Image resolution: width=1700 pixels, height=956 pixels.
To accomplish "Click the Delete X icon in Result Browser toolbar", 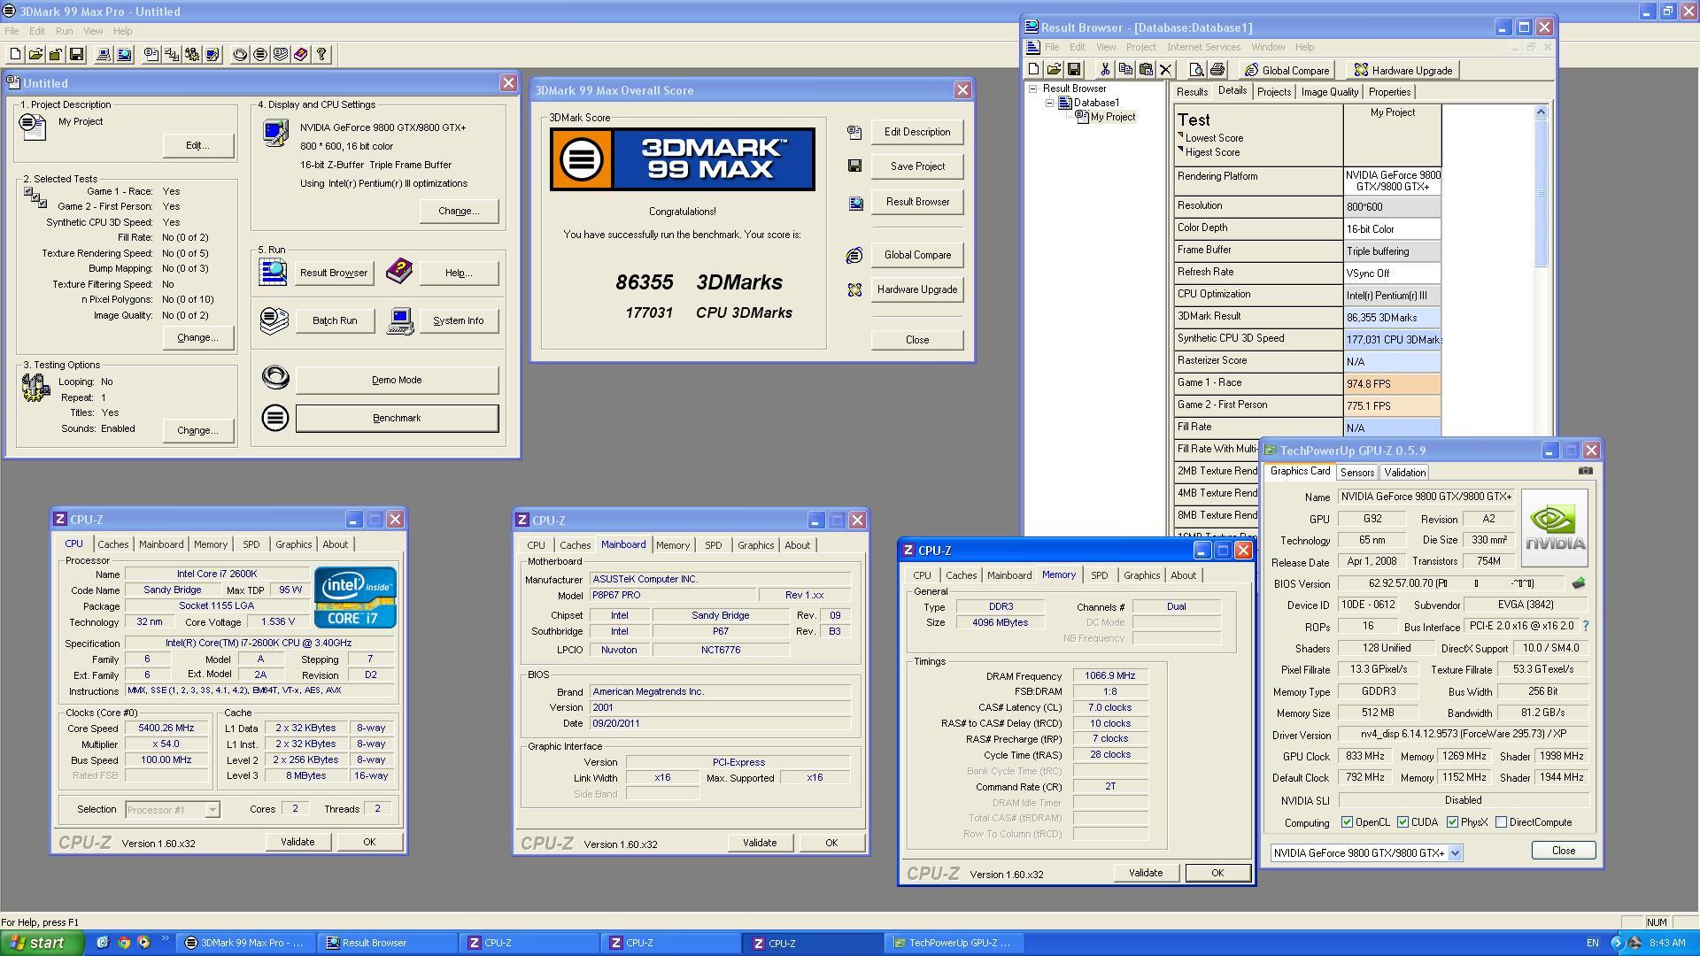I will pos(1166,70).
